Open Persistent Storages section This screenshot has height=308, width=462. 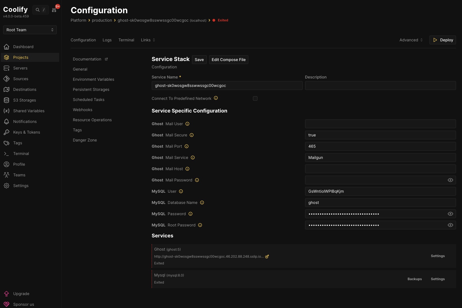[x=91, y=89]
